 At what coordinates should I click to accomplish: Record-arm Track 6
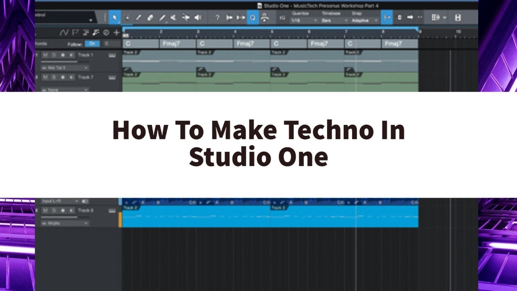pyautogui.click(x=63, y=210)
